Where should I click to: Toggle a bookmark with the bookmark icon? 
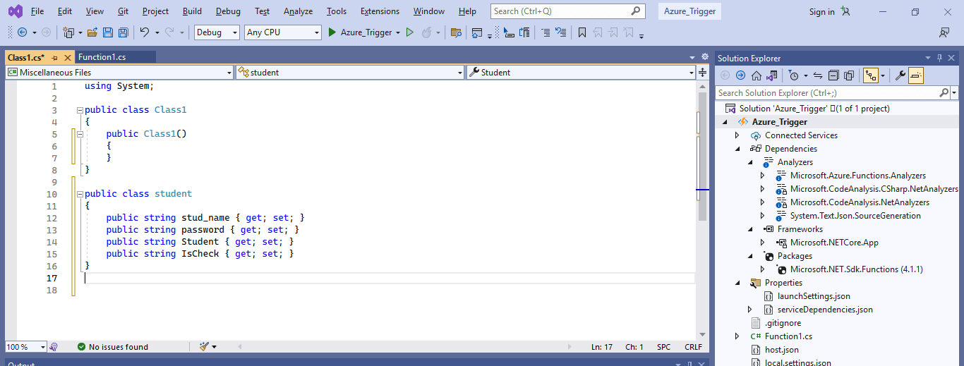pyautogui.click(x=582, y=32)
